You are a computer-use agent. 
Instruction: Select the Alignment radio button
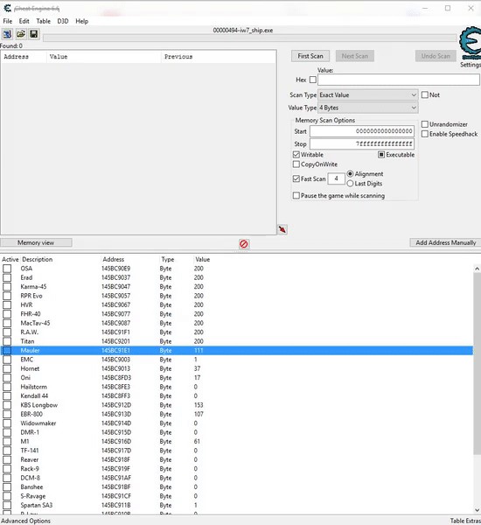tap(350, 174)
